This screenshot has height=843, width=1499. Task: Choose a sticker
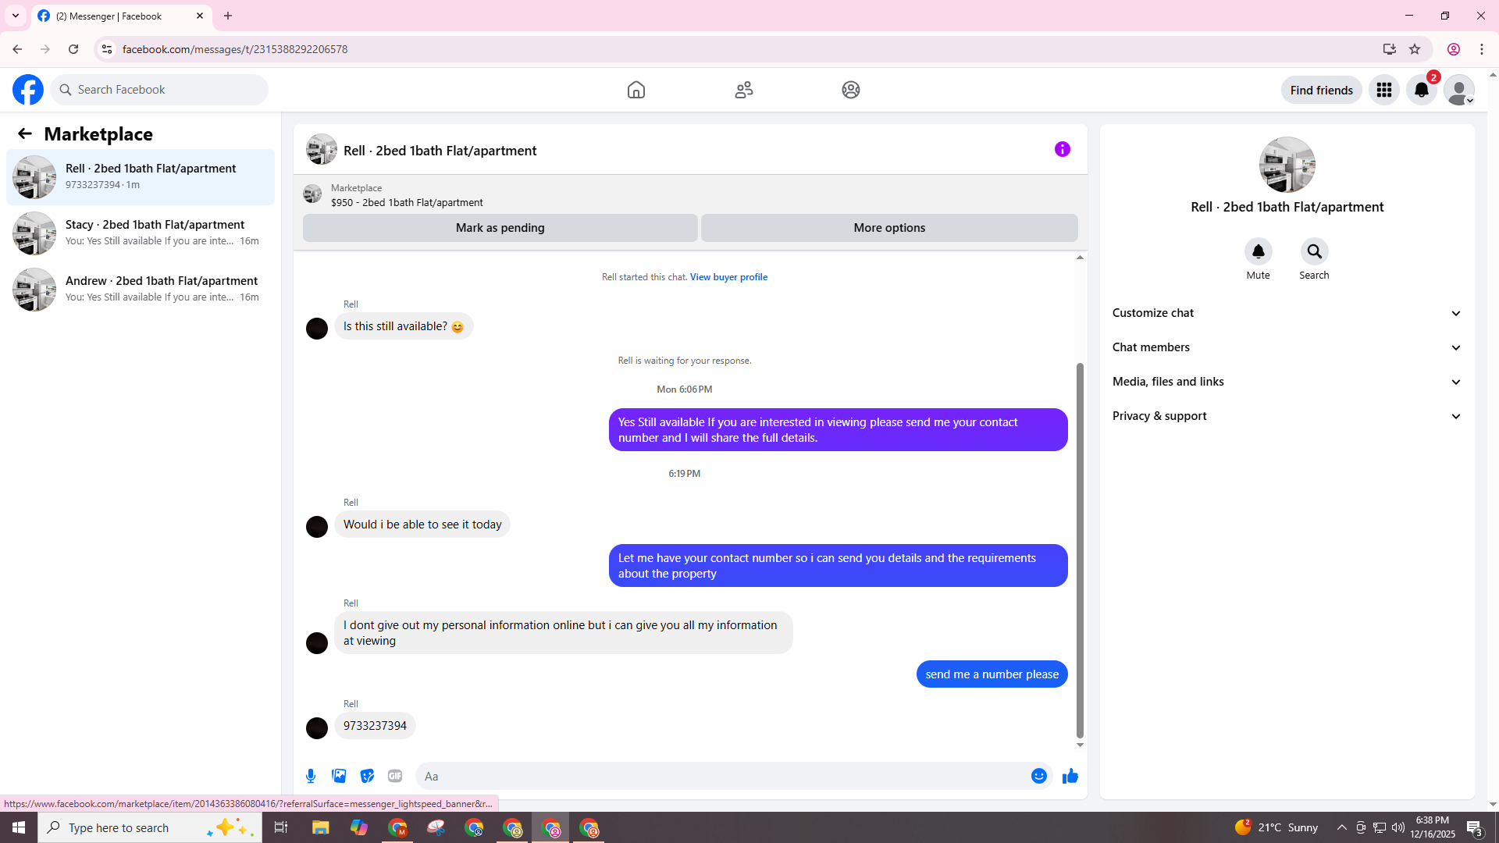pos(367,776)
